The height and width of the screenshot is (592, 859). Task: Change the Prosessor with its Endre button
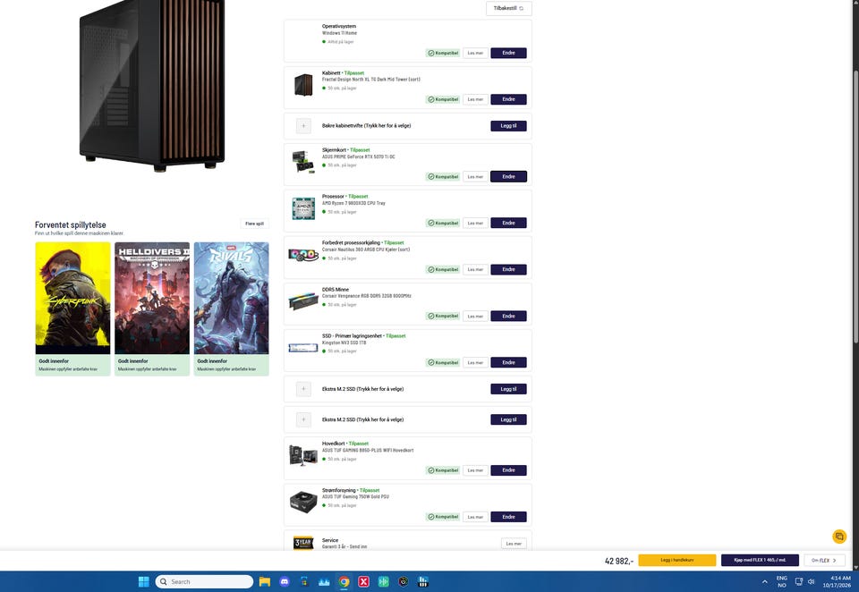508,223
